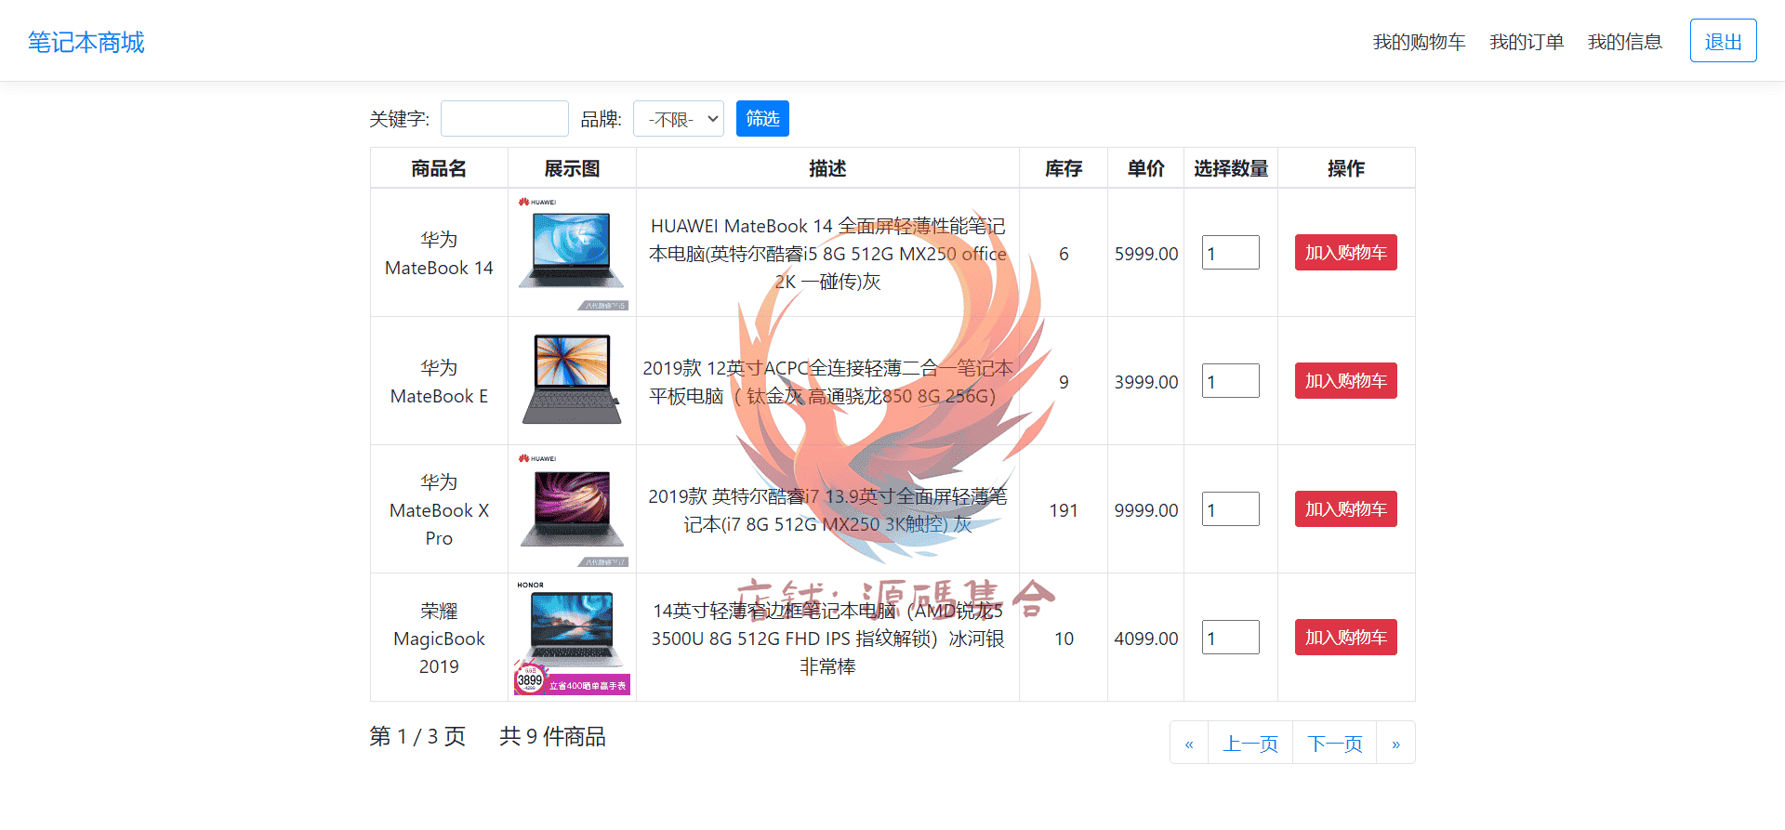This screenshot has height=830, width=1785.
Task: Select the quantity field for MateBook X Pro
Action: pyautogui.click(x=1230, y=509)
